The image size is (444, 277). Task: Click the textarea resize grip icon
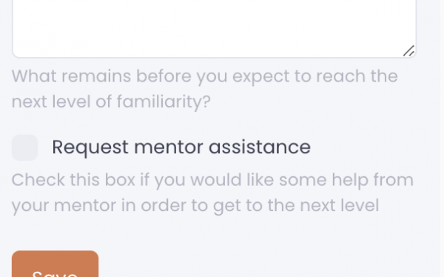click(x=408, y=51)
